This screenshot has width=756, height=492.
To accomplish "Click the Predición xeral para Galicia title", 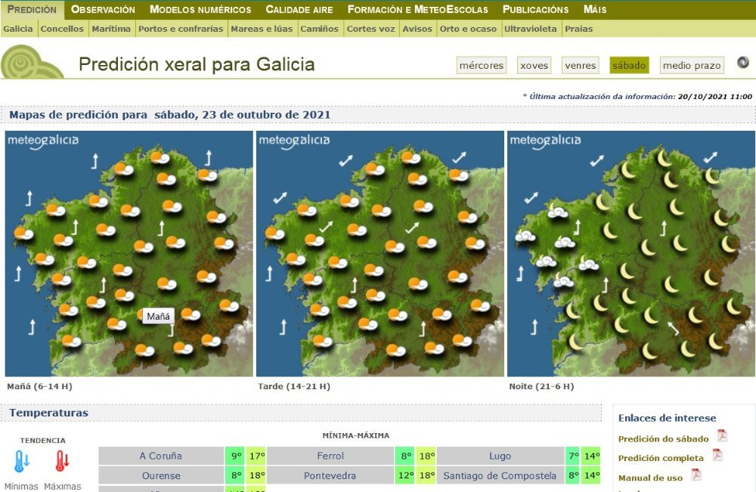I will (x=197, y=64).
